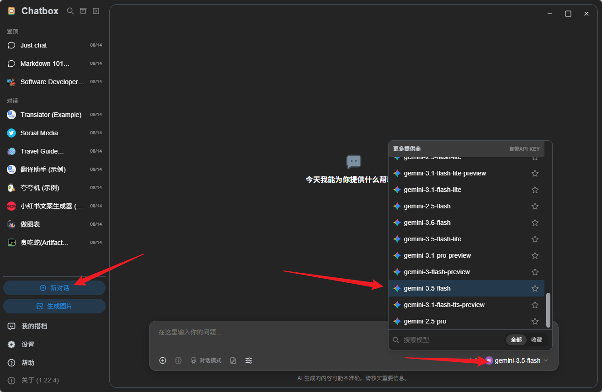
Task: Select the gemini-2.5-pro model
Action: [x=466, y=321]
